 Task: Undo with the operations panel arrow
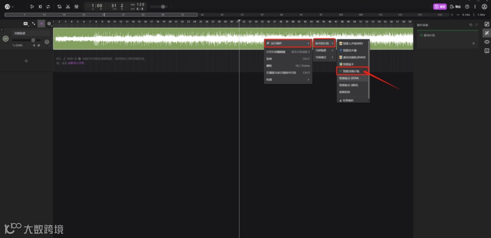(x=471, y=25)
